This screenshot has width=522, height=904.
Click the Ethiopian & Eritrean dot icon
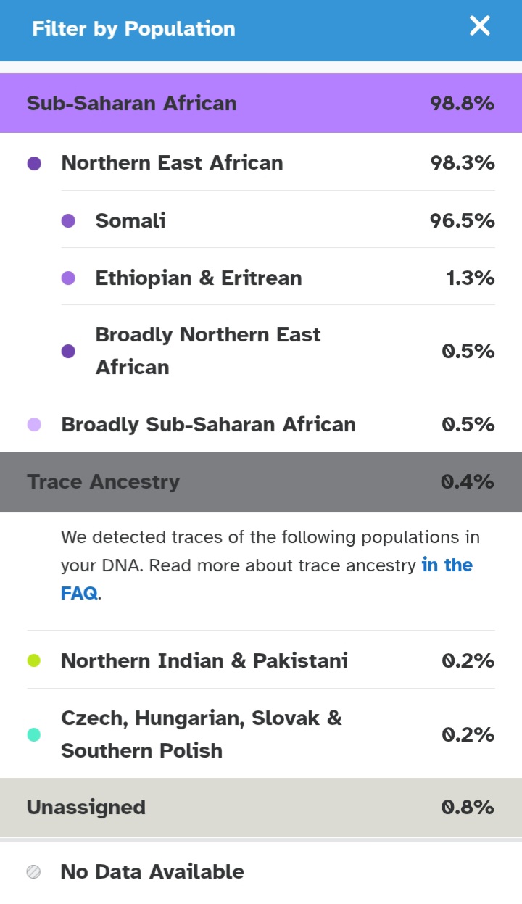click(68, 278)
